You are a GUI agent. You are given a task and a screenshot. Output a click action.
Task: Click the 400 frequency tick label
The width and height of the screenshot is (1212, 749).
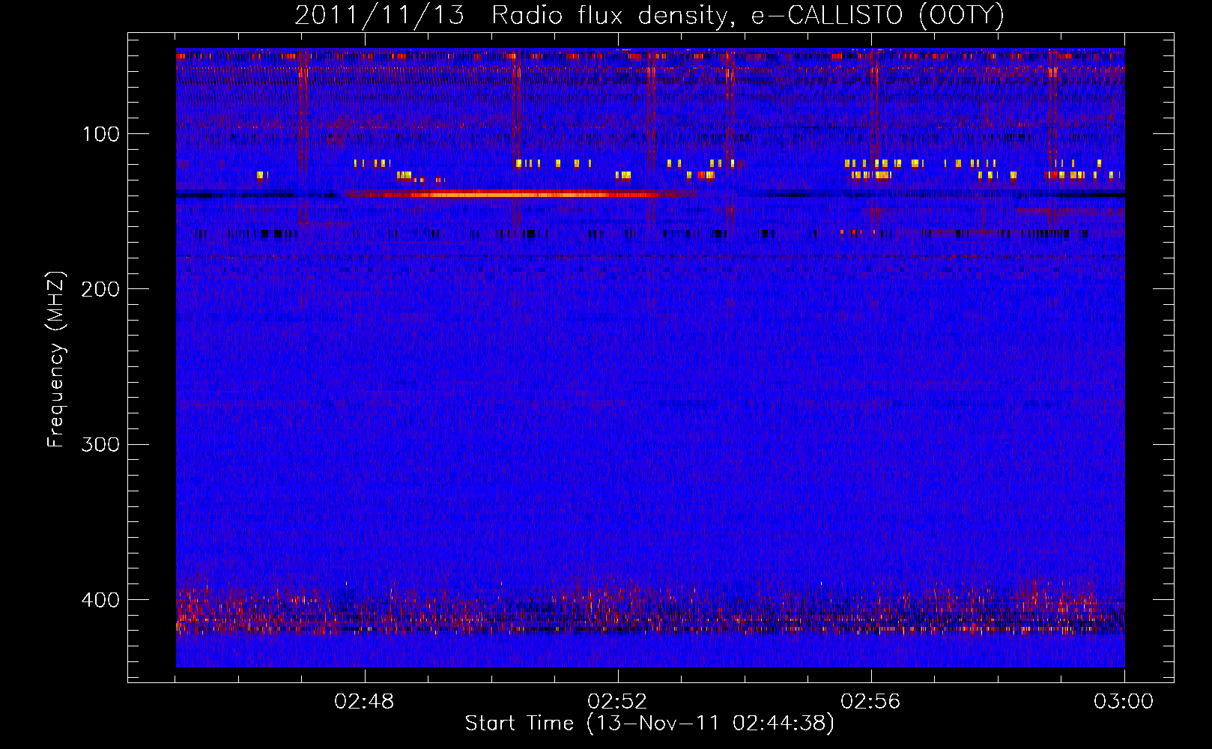pos(101,600)
